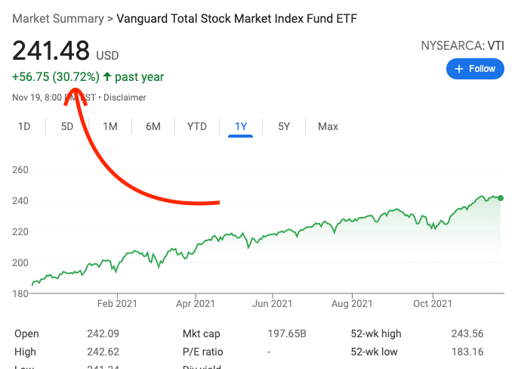Screen dimensions: 518x369
Task: Switch to the 1M chart range
Action: pos(110,126)
